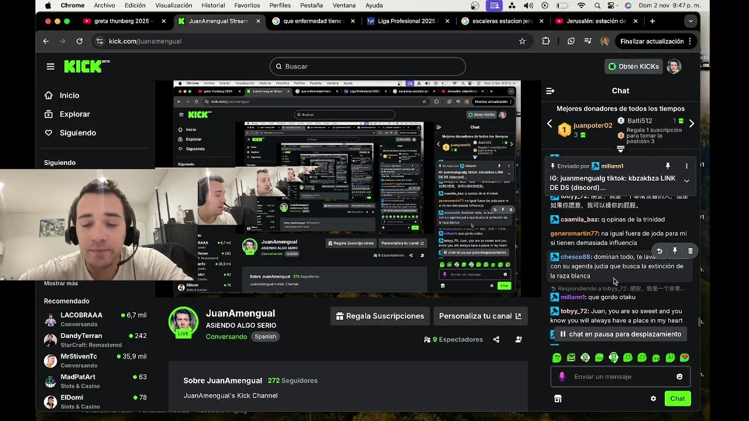Collapse the top donors leaderboard handle

pos(621,150)
